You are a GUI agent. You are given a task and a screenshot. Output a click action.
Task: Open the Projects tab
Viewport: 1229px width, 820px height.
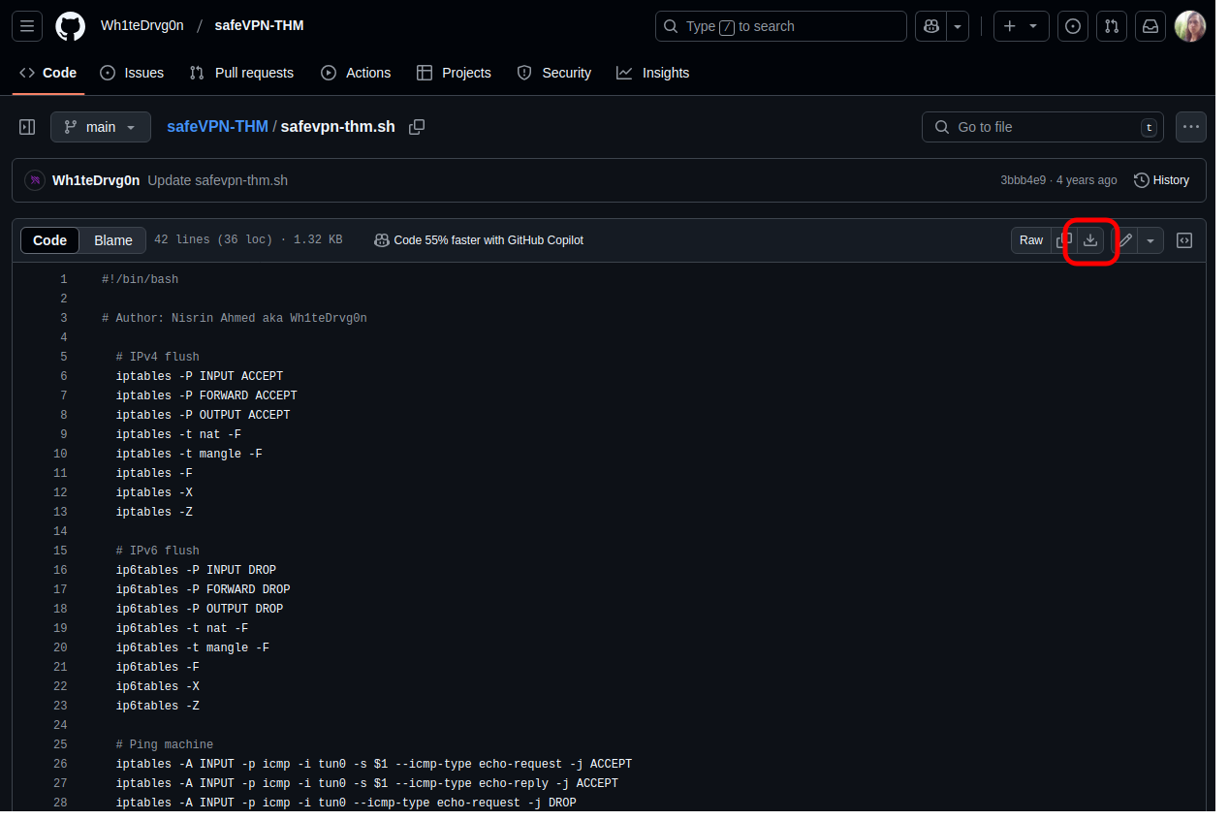coord(454,73)
